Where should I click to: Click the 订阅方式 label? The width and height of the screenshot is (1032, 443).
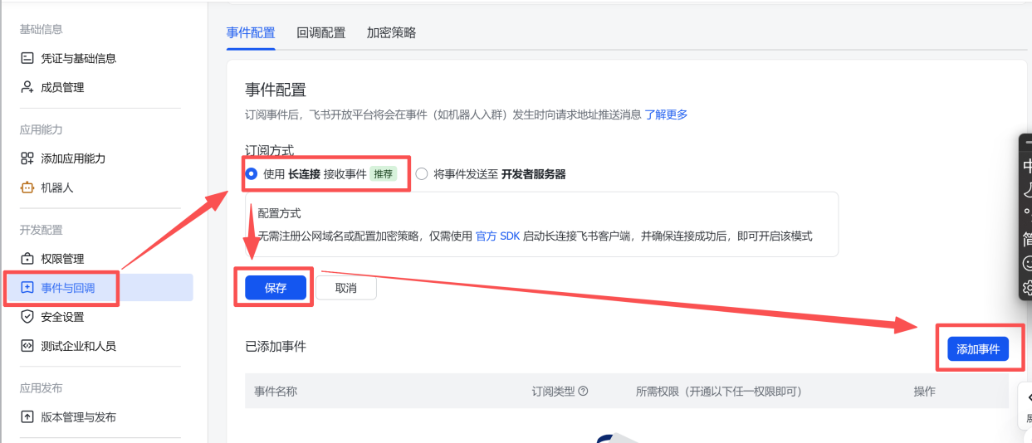(x=270, y=150)
